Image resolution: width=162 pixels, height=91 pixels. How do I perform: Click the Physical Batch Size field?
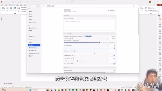click(x=112, y=58)
